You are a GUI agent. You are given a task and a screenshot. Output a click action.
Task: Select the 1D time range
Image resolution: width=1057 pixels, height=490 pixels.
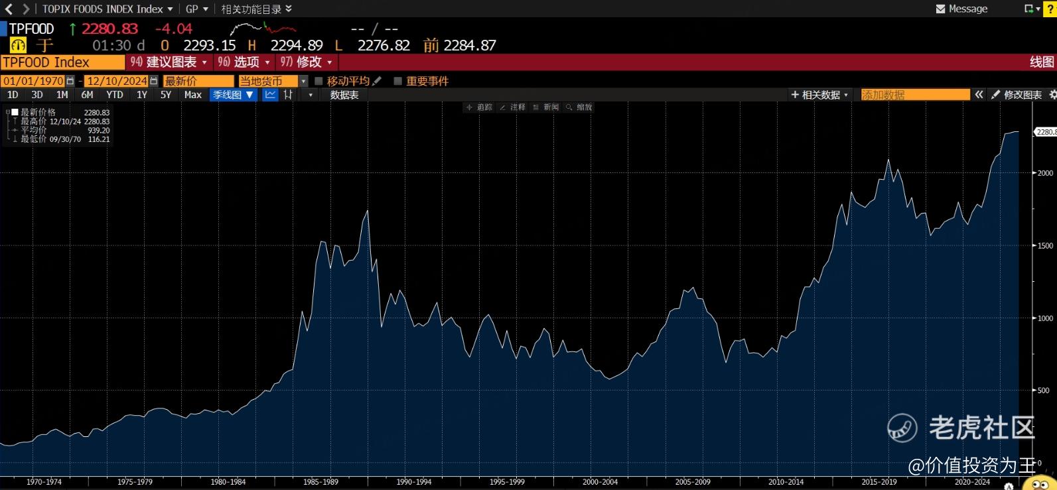pyautogui.click(x=13, y=95)
